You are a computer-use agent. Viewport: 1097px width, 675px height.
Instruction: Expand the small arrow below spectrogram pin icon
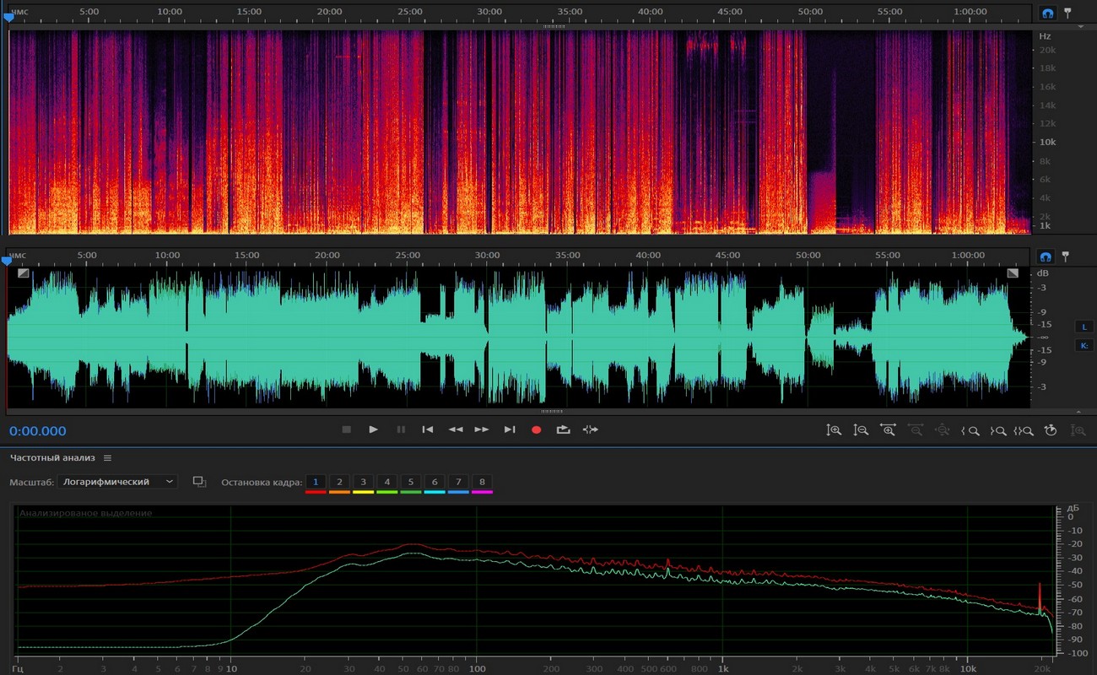click(1081, 27)
